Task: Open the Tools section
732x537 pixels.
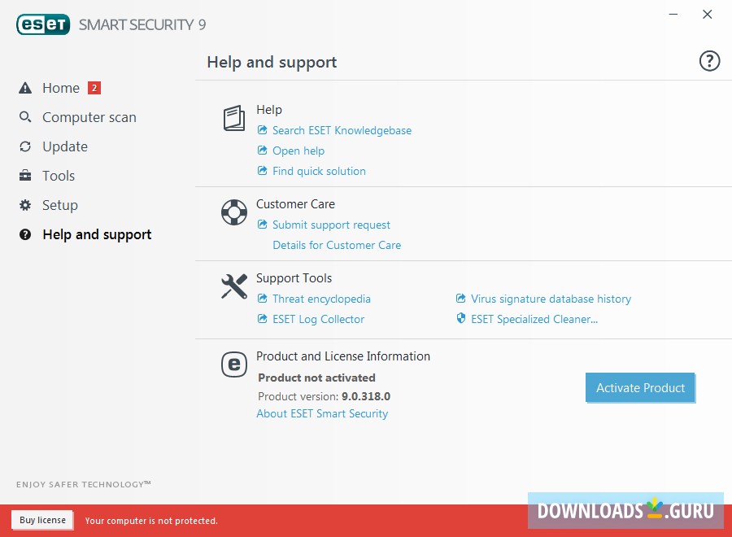Action: 59,176
